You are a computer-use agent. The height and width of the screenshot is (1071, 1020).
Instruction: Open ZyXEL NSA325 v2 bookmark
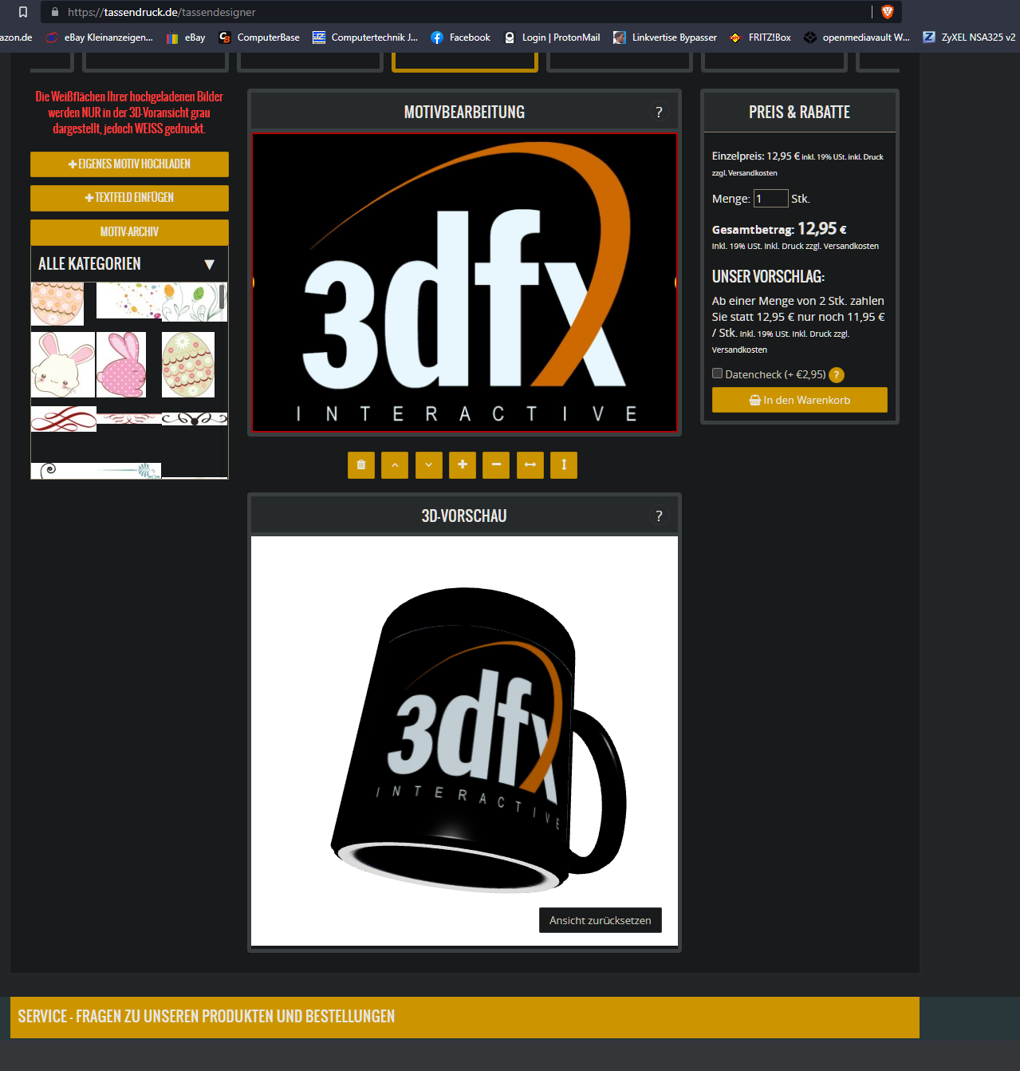pos(969,38)
